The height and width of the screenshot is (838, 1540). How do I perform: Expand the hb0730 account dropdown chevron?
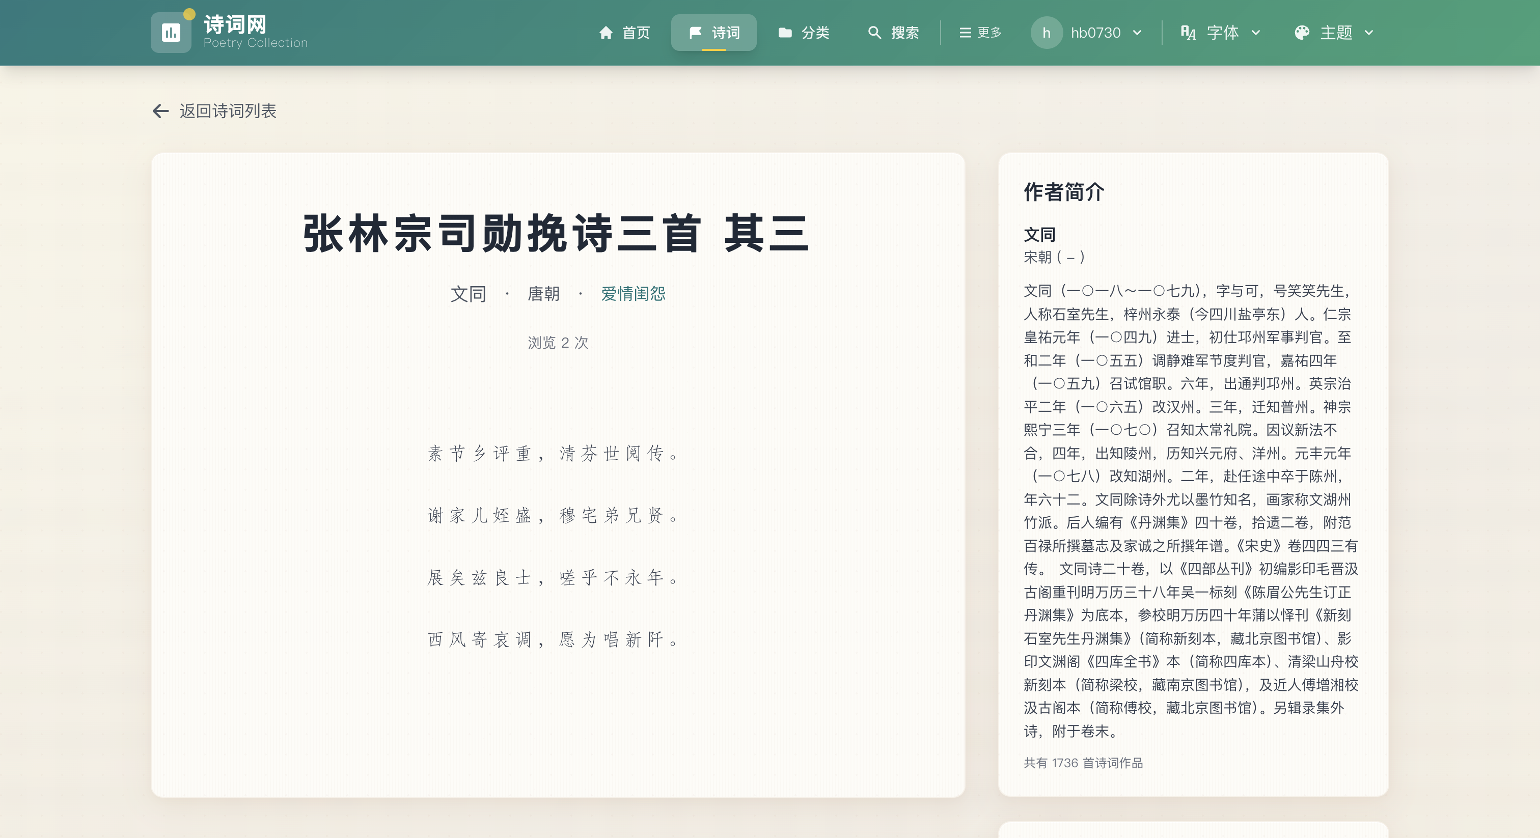(1137, 32)
